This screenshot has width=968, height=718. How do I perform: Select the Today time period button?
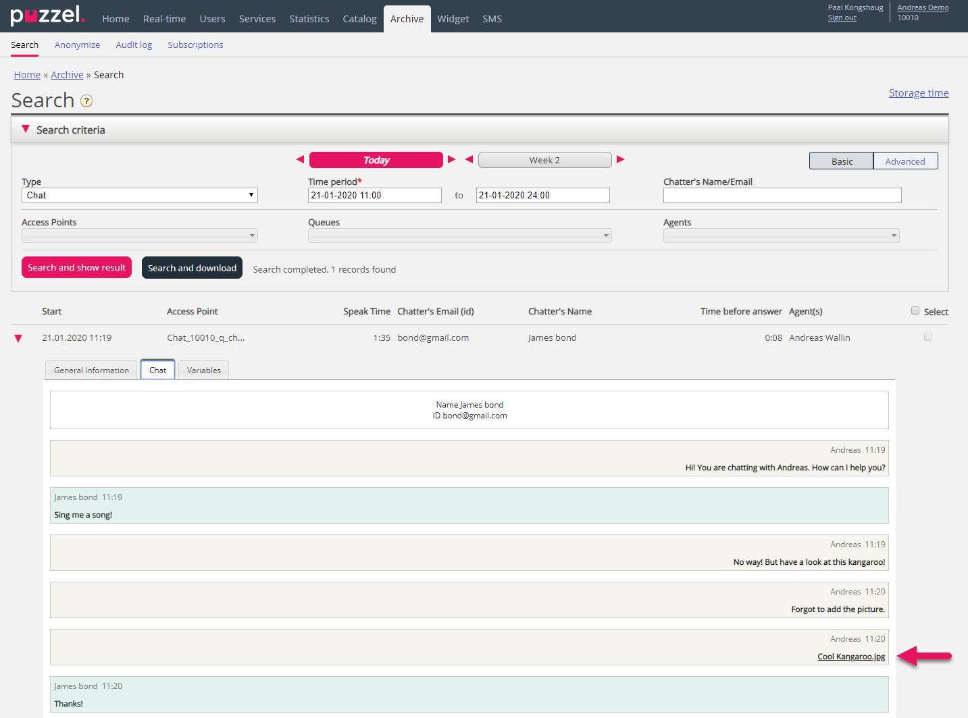pyautogui.click(x=376, y=160)
